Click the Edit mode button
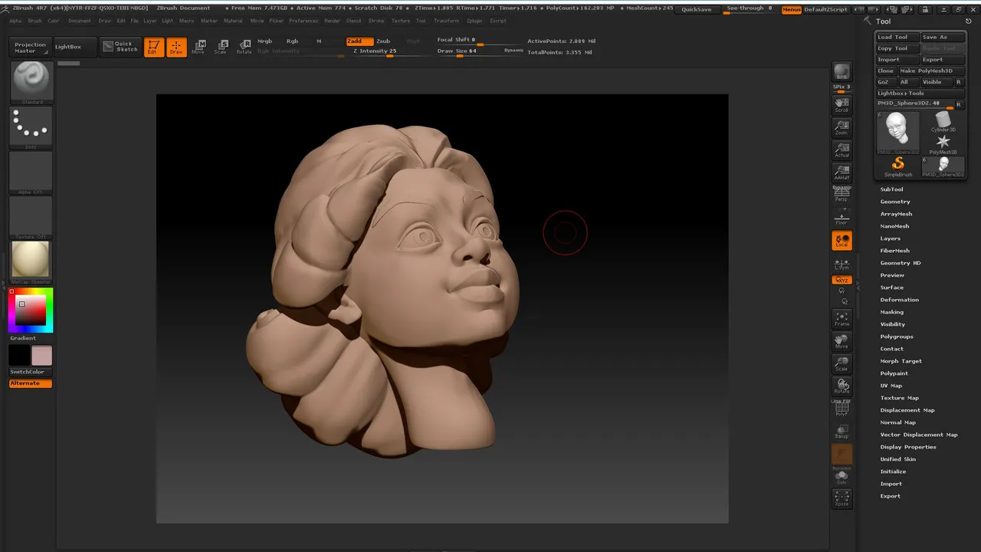The width and height of the screenshot is (981, 552). 154,48
